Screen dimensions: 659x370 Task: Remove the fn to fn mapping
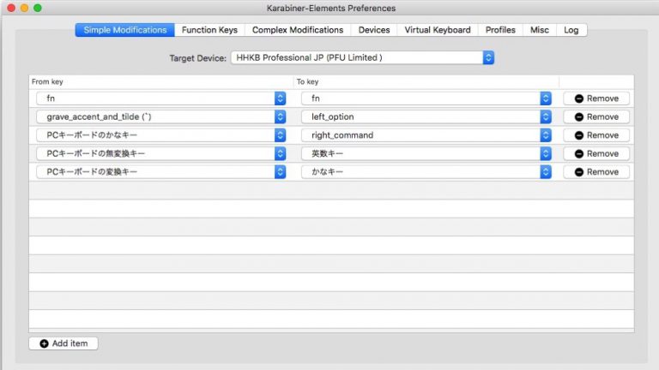click(596, 98)
